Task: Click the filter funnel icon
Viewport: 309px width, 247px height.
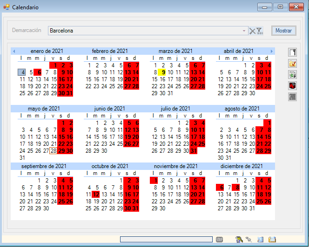Action: coord(260,31)
